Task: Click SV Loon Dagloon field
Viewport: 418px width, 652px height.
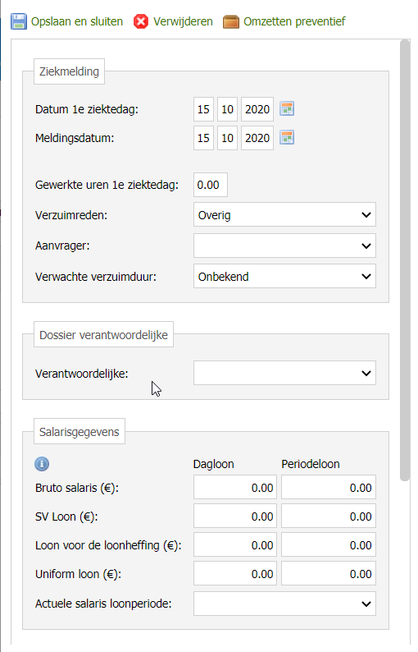Action: (x=235, y=516)
